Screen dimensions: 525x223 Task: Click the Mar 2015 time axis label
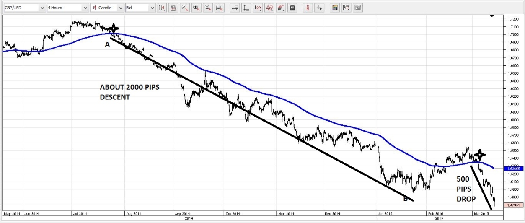click(481, 214)
